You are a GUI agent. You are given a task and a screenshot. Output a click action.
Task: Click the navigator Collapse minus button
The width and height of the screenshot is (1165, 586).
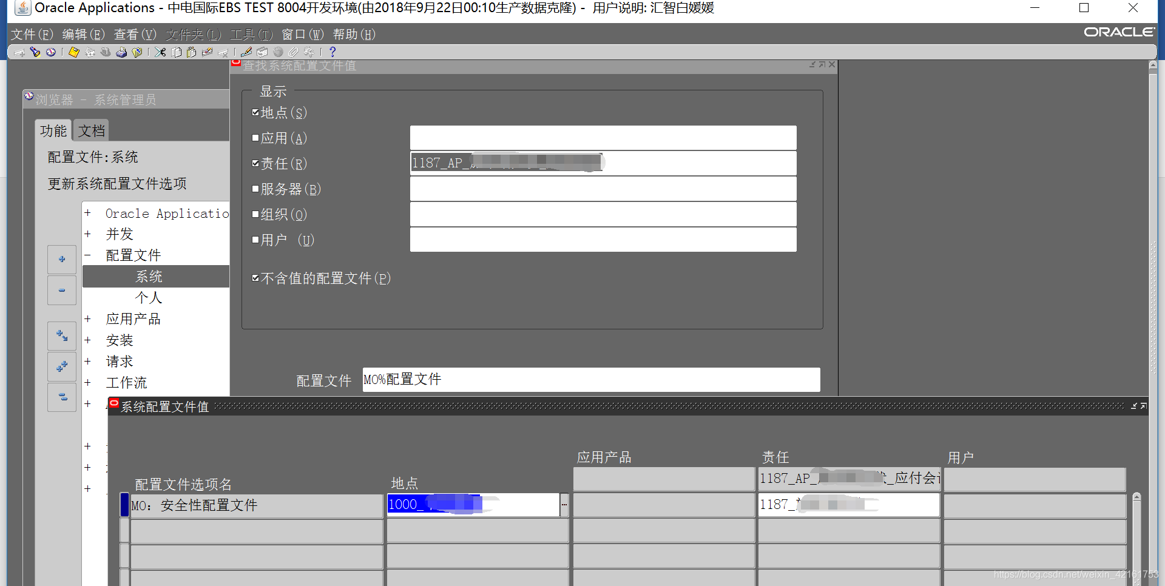click(62, 291)
